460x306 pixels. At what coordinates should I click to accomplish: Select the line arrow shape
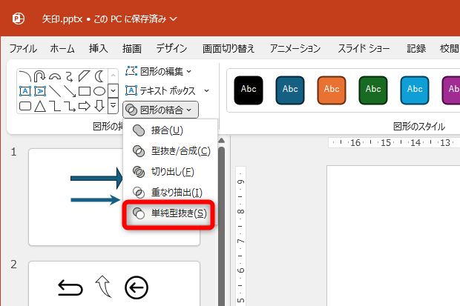point(70,91)
